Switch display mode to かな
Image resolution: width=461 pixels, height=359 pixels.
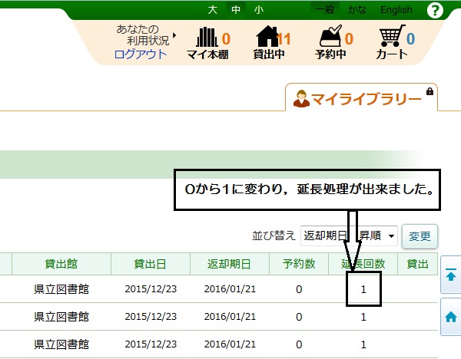pyautogui.click(x=357, y=10)
